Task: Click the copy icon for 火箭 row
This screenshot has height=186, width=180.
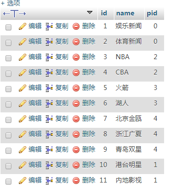Action: click(49, 88)
